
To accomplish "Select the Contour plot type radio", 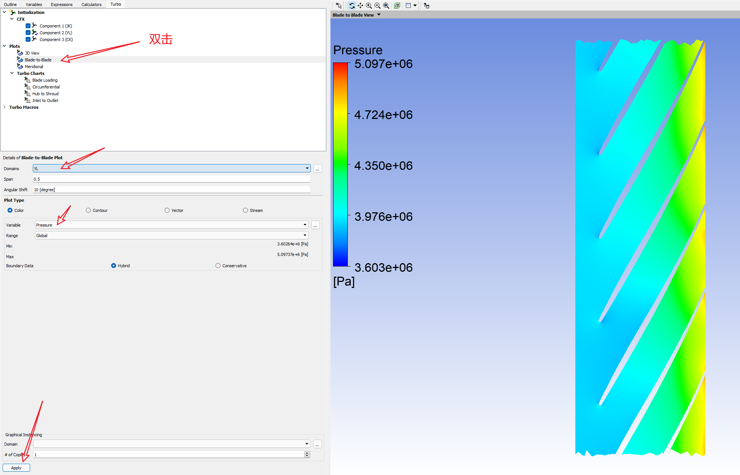I will 89,210.
